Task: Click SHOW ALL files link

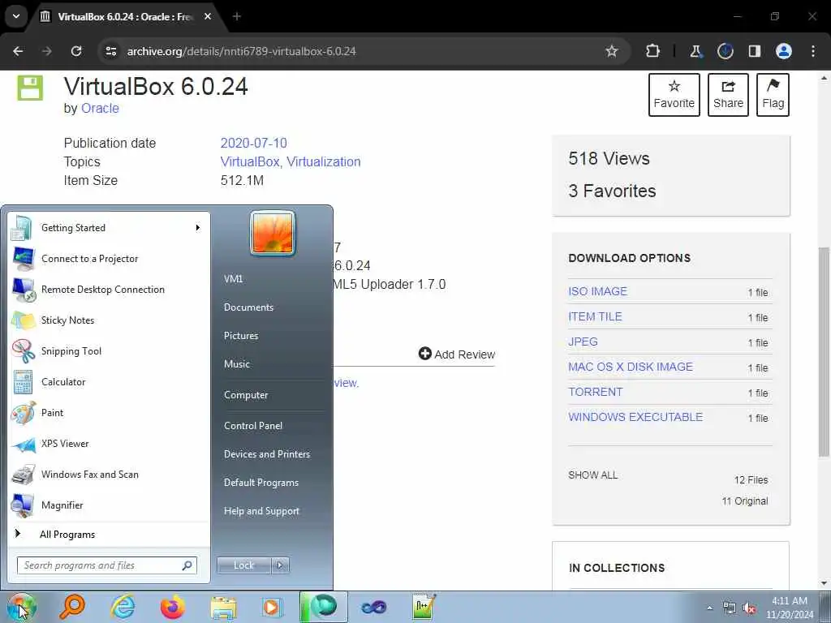Action: coord(593,475)
